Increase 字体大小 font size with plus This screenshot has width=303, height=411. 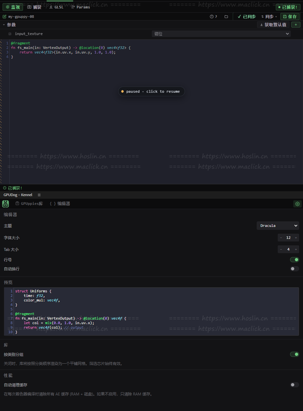[296, 238]
